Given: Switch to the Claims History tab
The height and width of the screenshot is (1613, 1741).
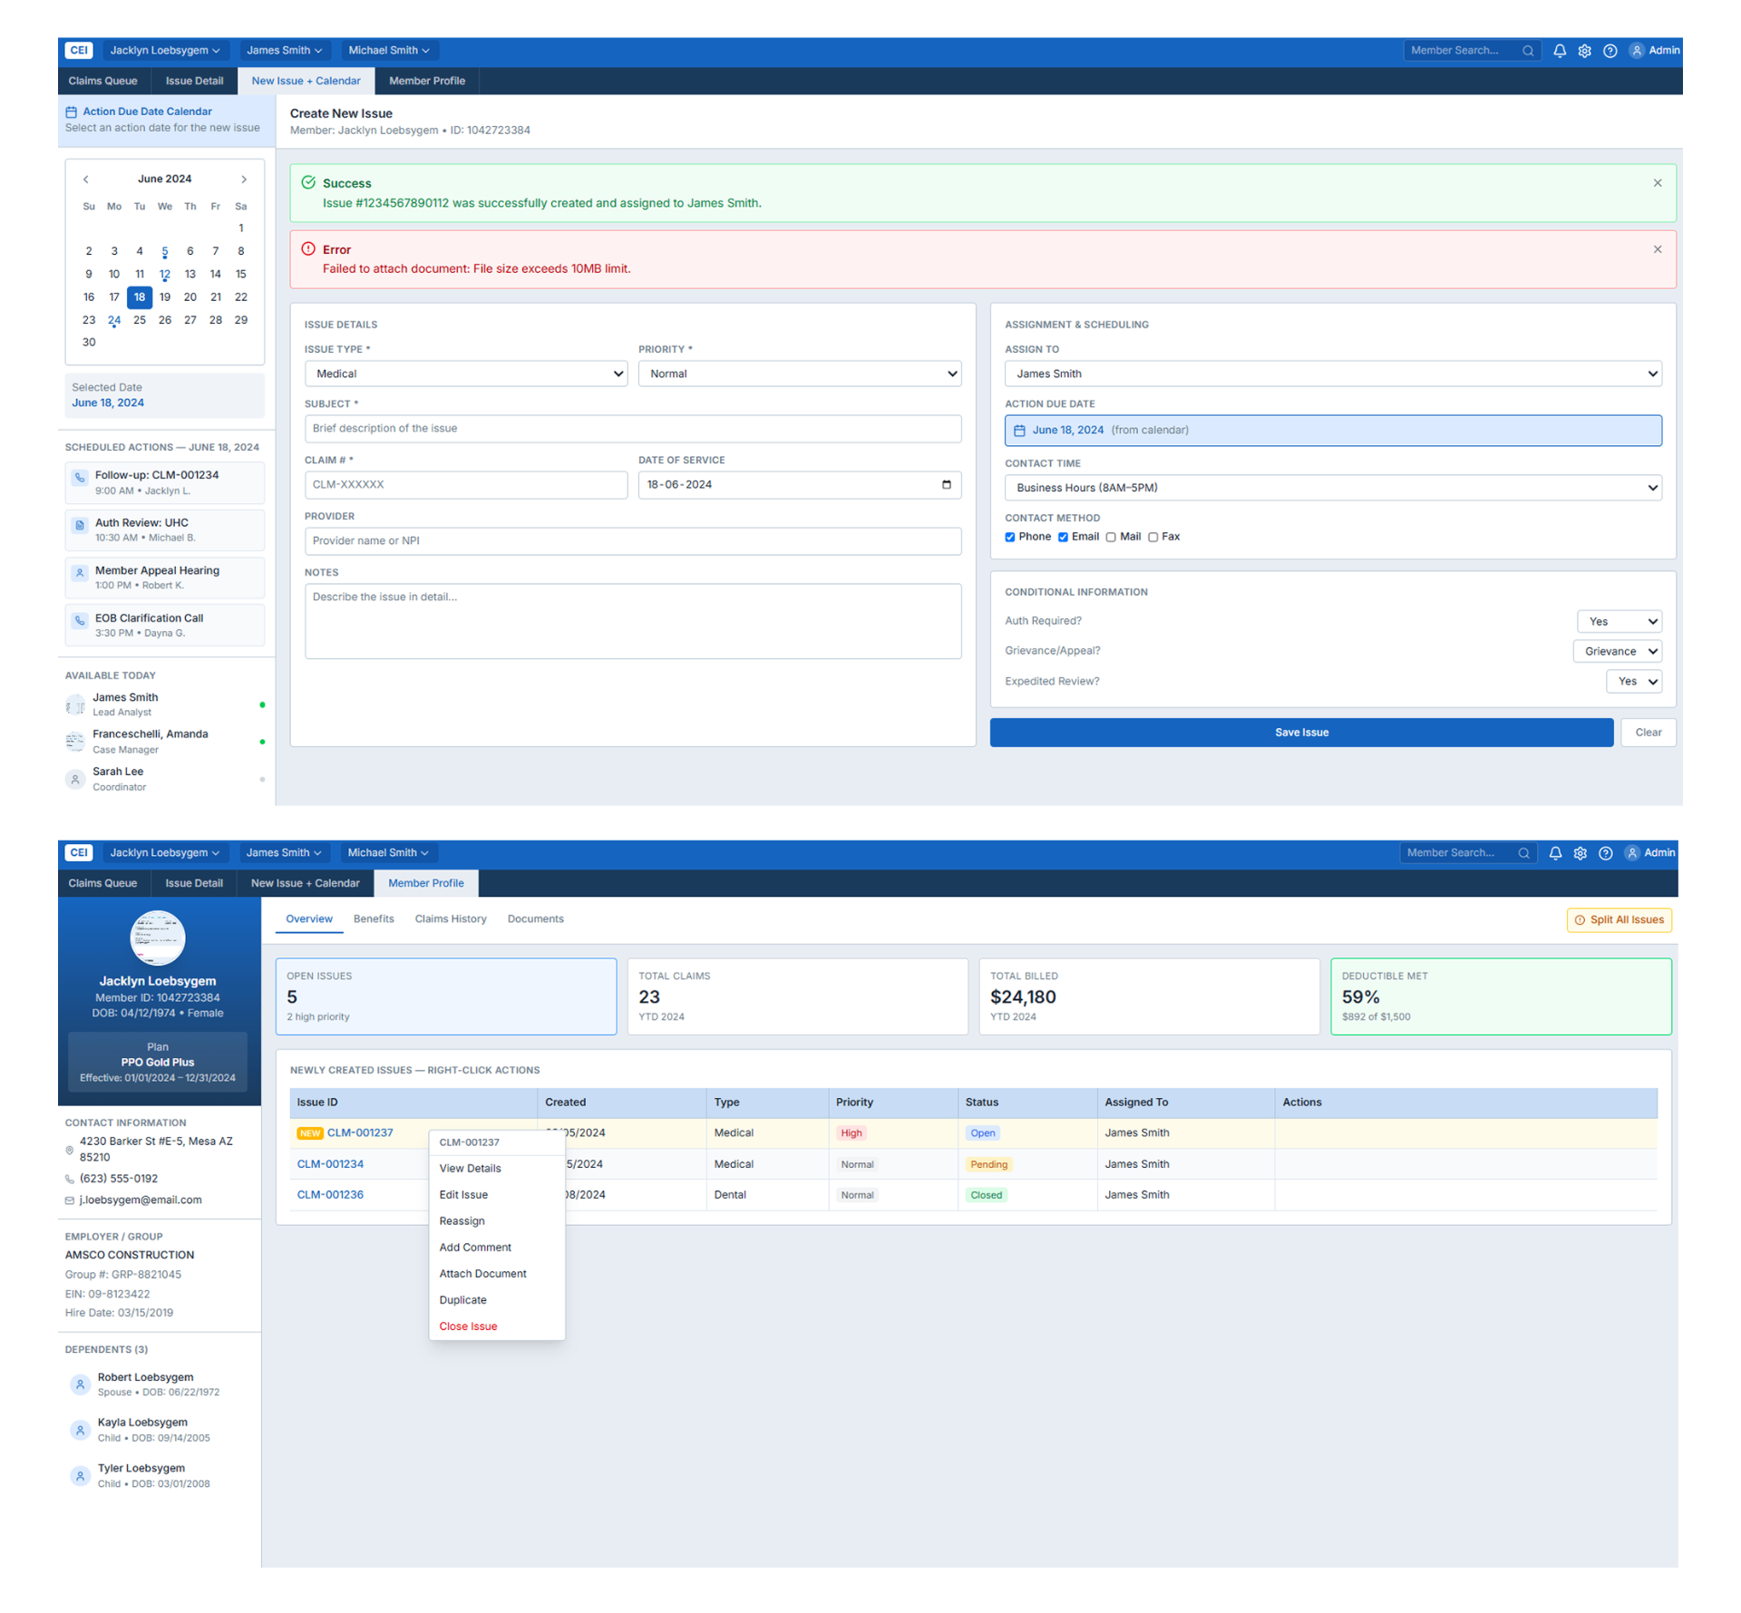Looking at the screenshot, I should point(451,918).
